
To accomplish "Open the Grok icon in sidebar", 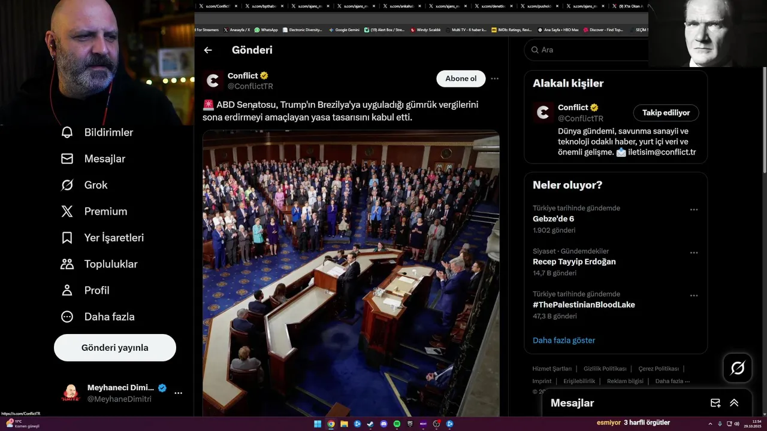I will (x=67, y=185).
